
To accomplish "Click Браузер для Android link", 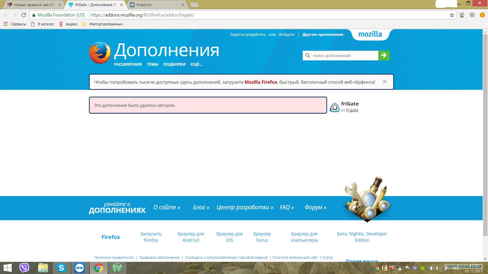I will [x=191, y=237].
